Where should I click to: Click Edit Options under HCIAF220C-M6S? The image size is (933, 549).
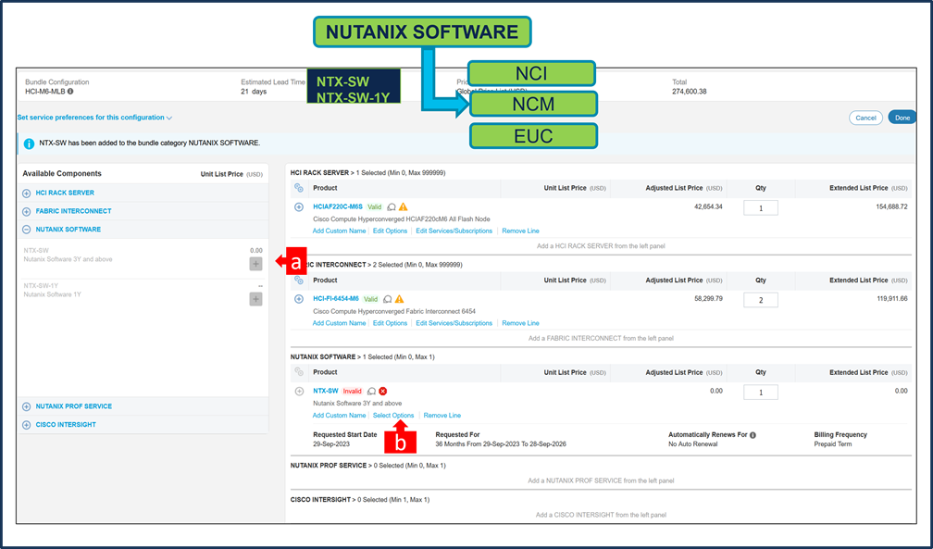(x=390, y=231)
